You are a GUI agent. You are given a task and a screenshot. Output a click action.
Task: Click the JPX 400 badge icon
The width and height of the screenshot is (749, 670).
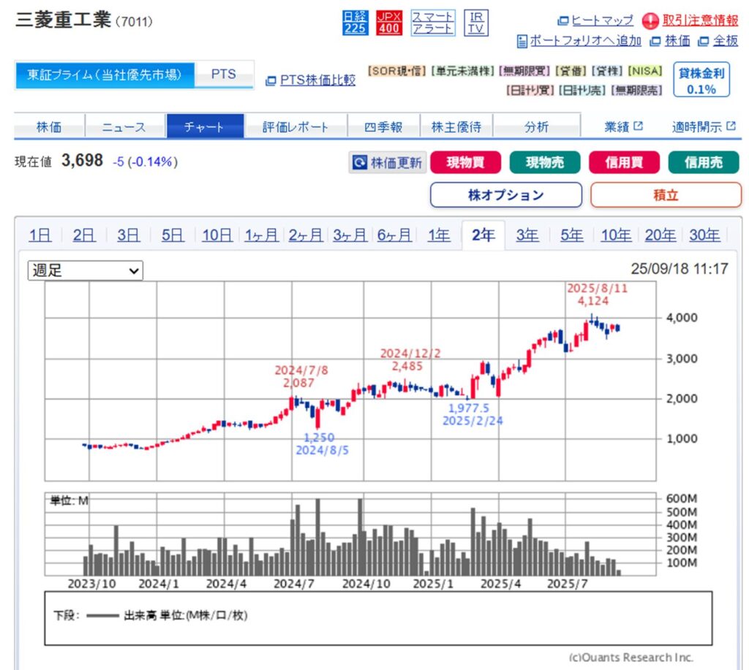(x=389, y=23)
